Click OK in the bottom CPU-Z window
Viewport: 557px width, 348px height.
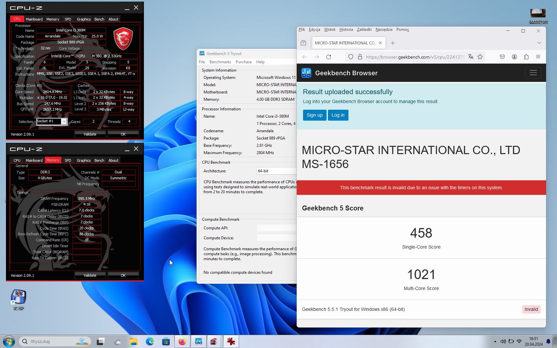(123, 275)
